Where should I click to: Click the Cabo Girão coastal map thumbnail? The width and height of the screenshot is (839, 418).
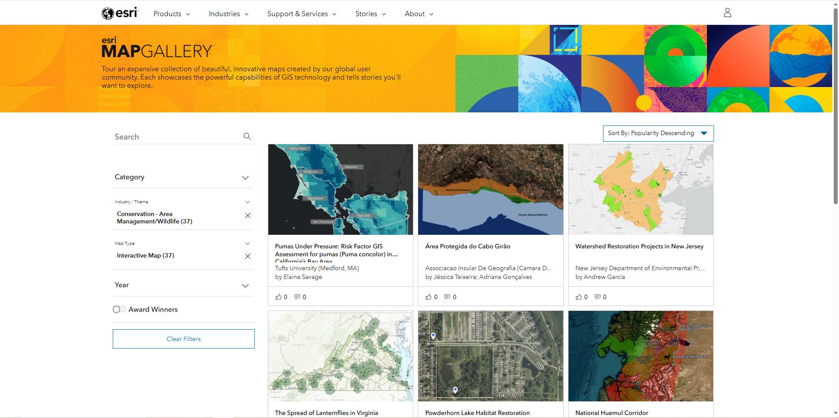(490, 189)
